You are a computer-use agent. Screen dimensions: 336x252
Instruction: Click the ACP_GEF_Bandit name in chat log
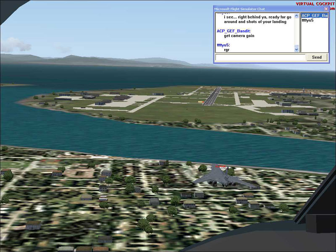pyautogui.click(x=234, y=31)
